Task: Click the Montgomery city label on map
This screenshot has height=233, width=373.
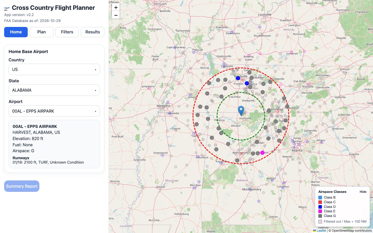Action: click(x=252, y=189)
